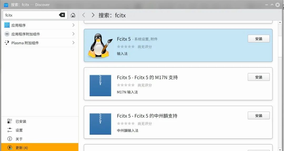Image resolution: width=284 pixels, height=151 pixels.
Task: Click the scrollbar up arrow
Action: click(x=280, y=23)
